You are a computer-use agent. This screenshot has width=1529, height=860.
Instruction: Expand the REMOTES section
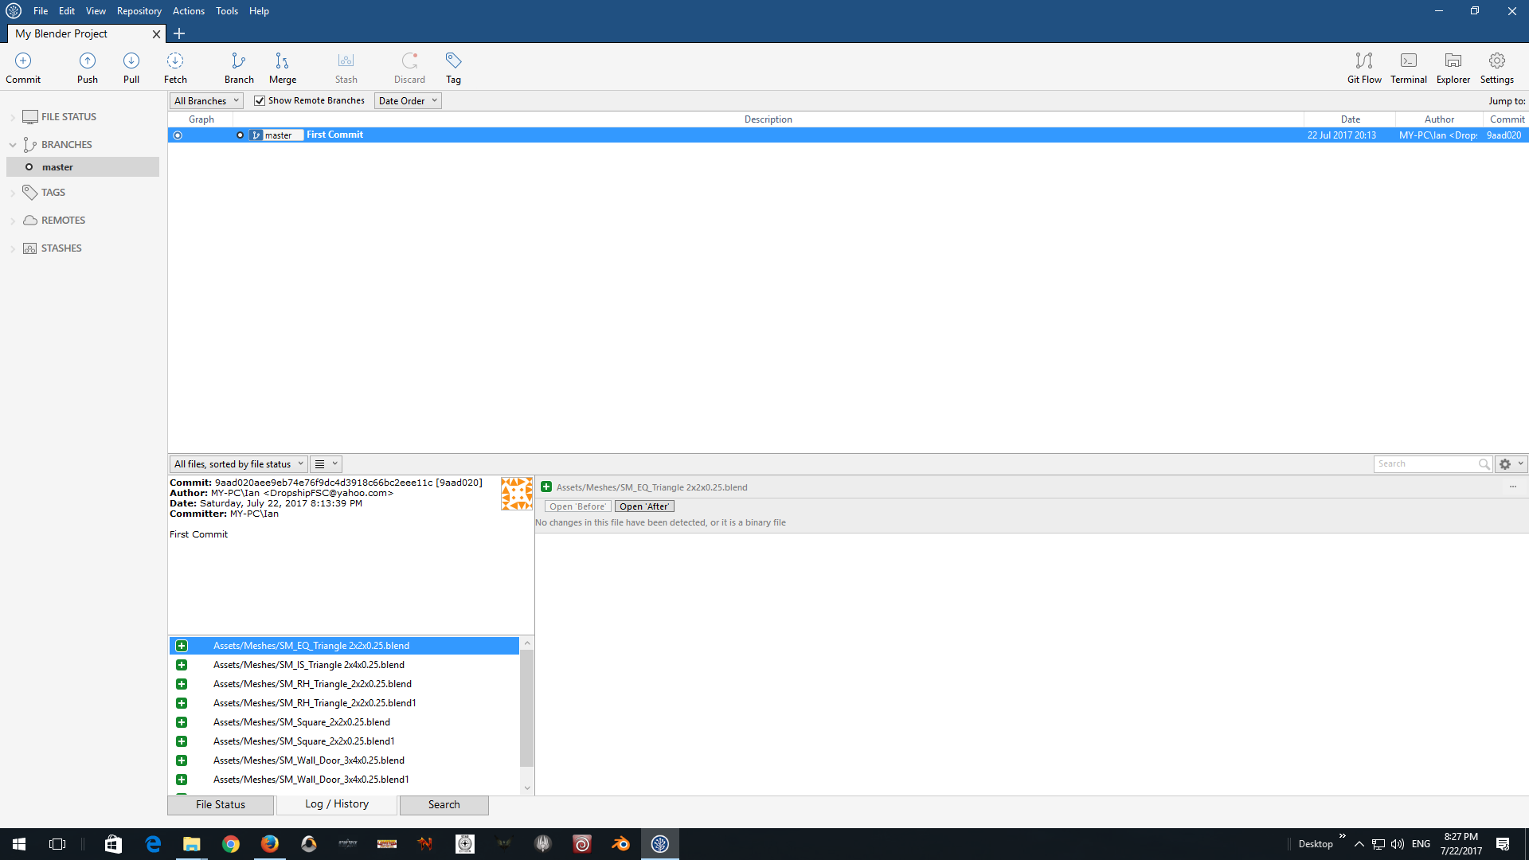pyautogui.click(x=13, y=221)
